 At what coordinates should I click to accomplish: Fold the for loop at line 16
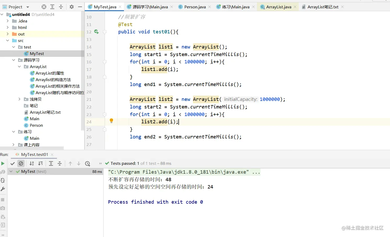click(105, 62)
